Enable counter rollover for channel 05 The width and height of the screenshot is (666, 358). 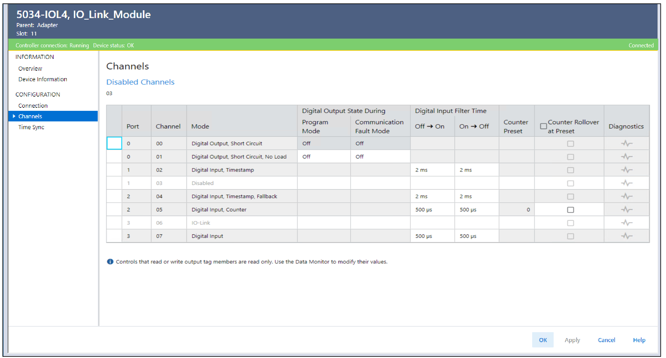point(570,210)
